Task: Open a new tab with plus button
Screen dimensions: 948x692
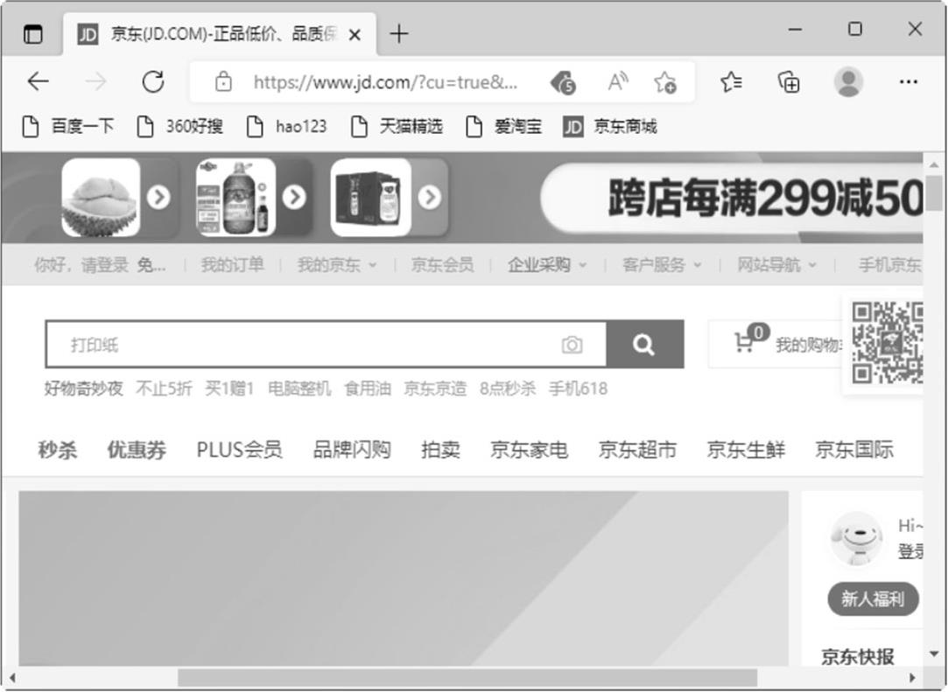Action: click(399, 33)
